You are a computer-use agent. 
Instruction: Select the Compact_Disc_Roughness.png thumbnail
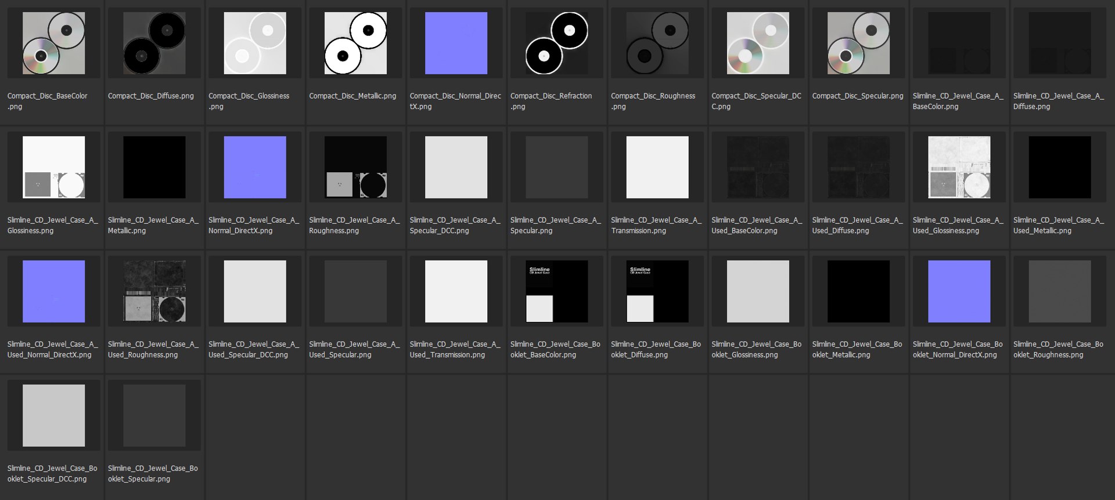click(657, 43)
